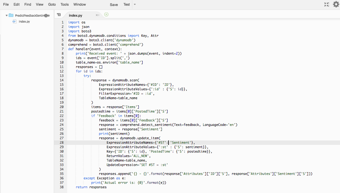The image size is (340, 193).
Task: Select the PredictFeedbackSentiment folder icon
Action: (11, 15)
